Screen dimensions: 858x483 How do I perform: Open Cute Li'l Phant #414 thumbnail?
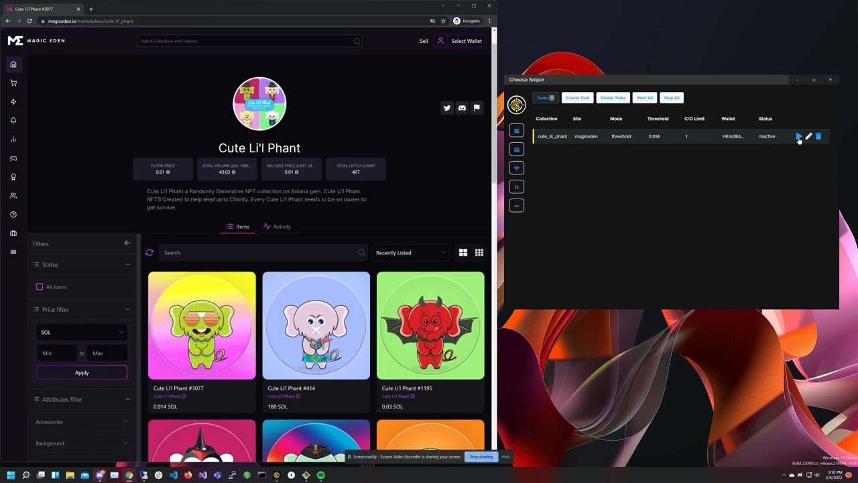[x=316, y=325]
